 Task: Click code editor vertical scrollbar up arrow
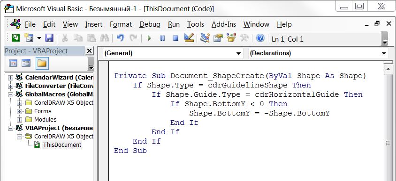(388, 68)
